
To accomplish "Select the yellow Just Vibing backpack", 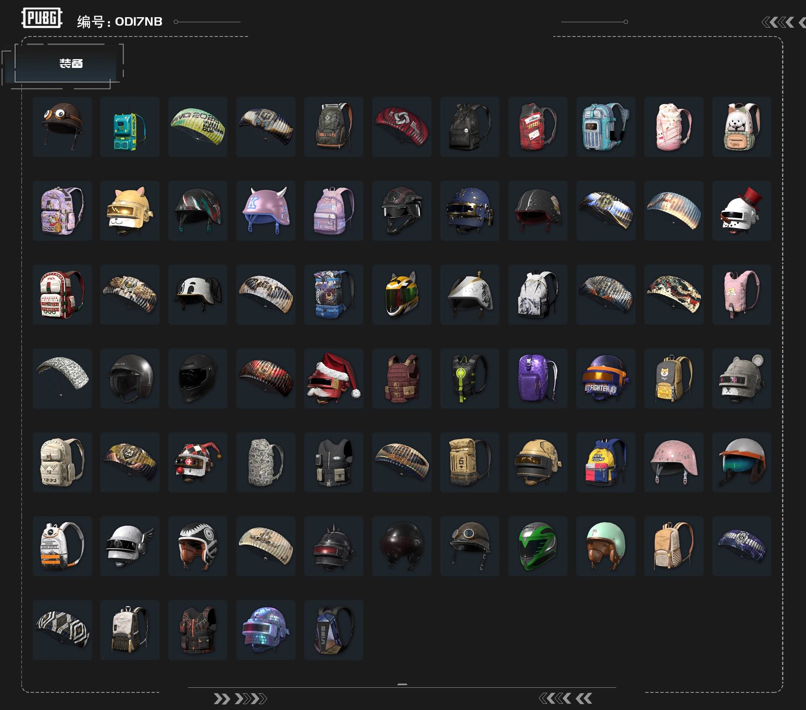I will click(606, 462).
